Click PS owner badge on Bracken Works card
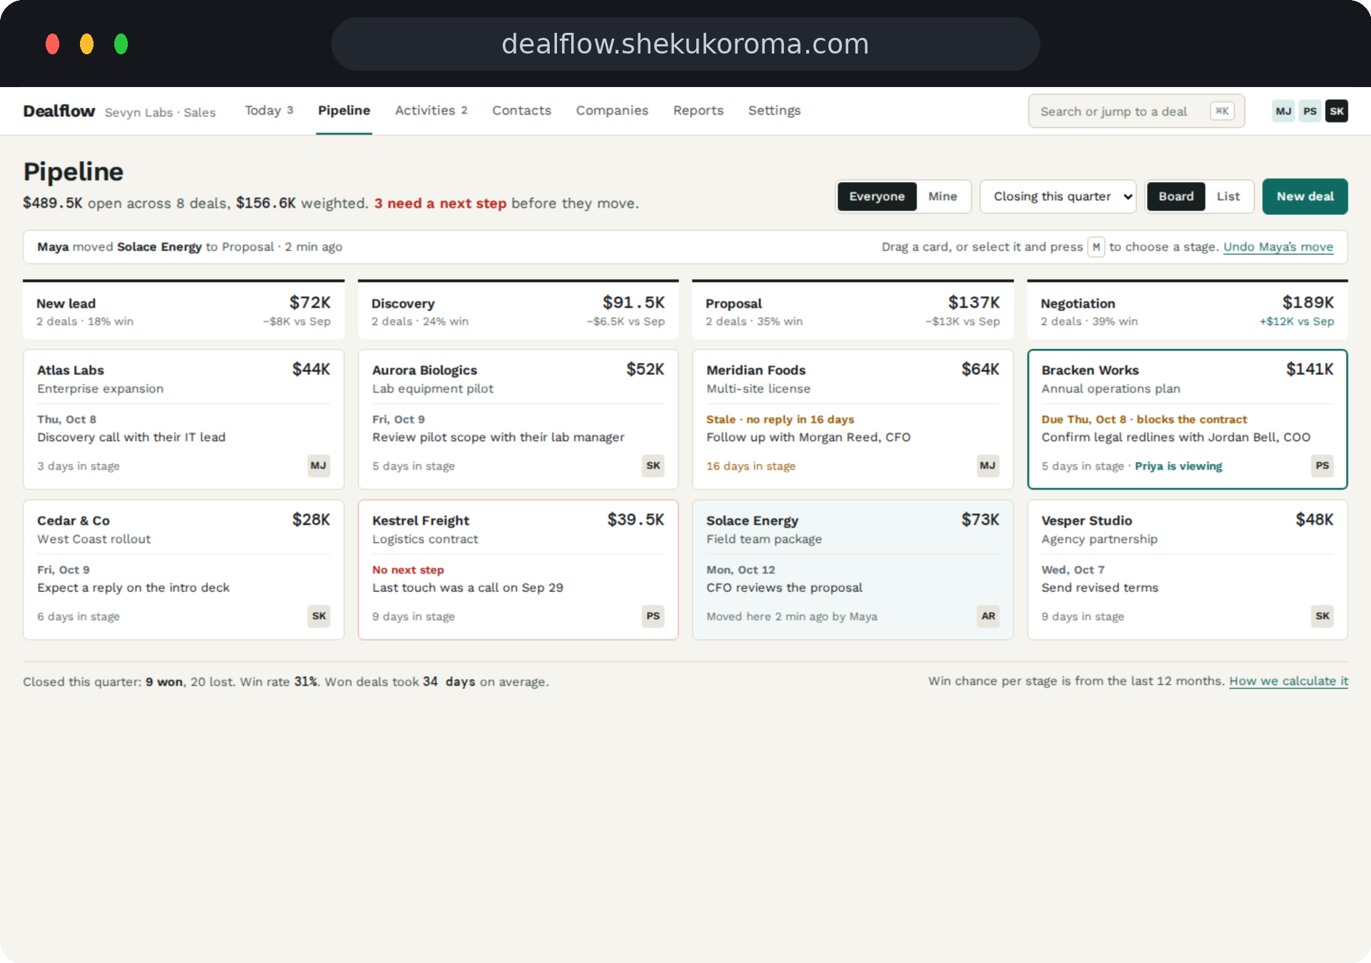Image resolution: width=1371 pixels, height=963 pixels. point(1322,465)
